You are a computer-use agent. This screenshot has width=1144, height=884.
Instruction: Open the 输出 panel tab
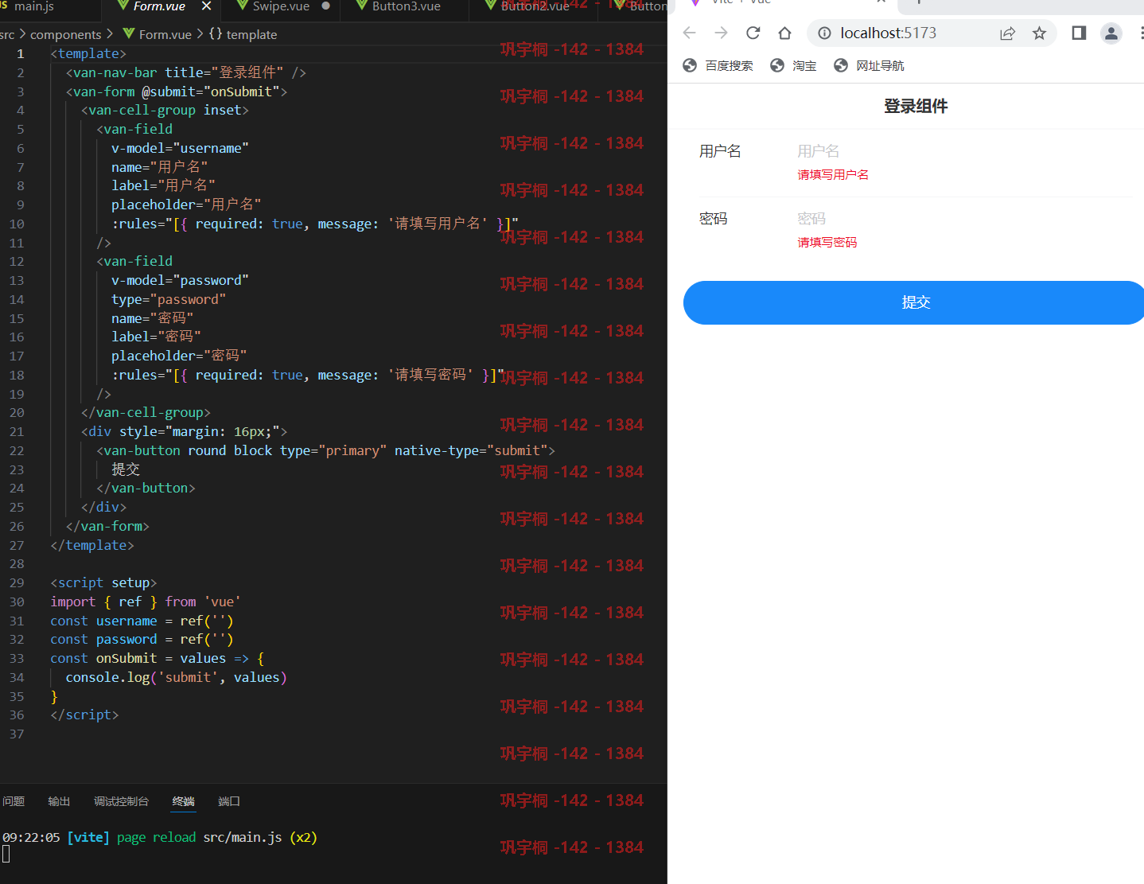tap(59, 801)
